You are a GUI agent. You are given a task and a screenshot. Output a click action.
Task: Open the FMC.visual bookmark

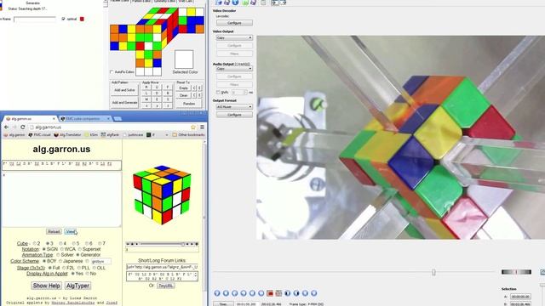click(x=40, y=134)
